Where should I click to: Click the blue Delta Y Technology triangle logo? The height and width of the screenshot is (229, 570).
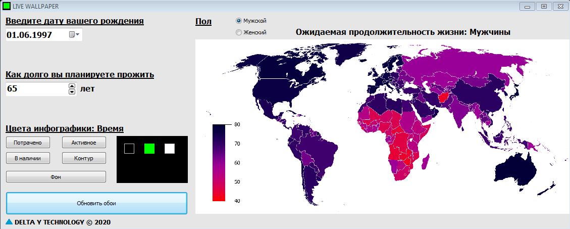10,221
